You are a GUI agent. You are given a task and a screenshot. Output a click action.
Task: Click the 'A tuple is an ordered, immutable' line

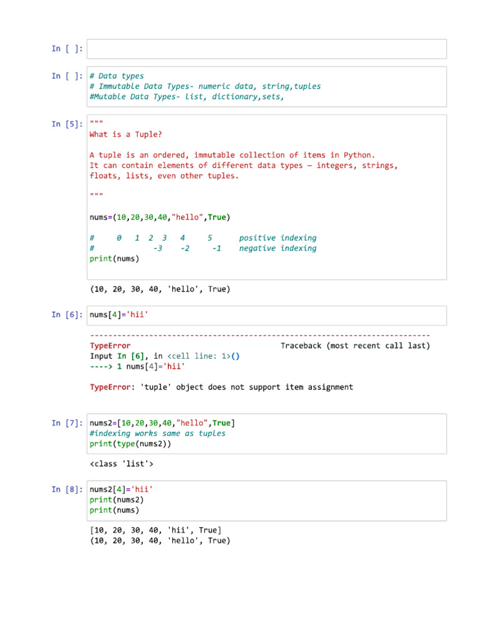232,155
